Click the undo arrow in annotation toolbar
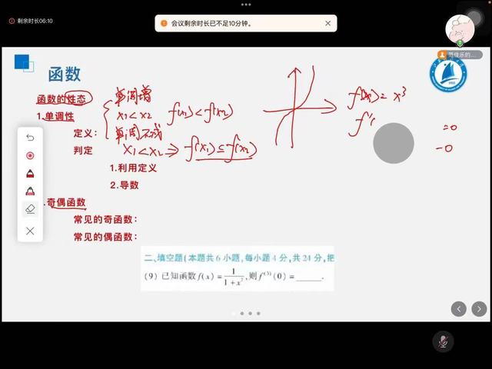 pos(30,138)
